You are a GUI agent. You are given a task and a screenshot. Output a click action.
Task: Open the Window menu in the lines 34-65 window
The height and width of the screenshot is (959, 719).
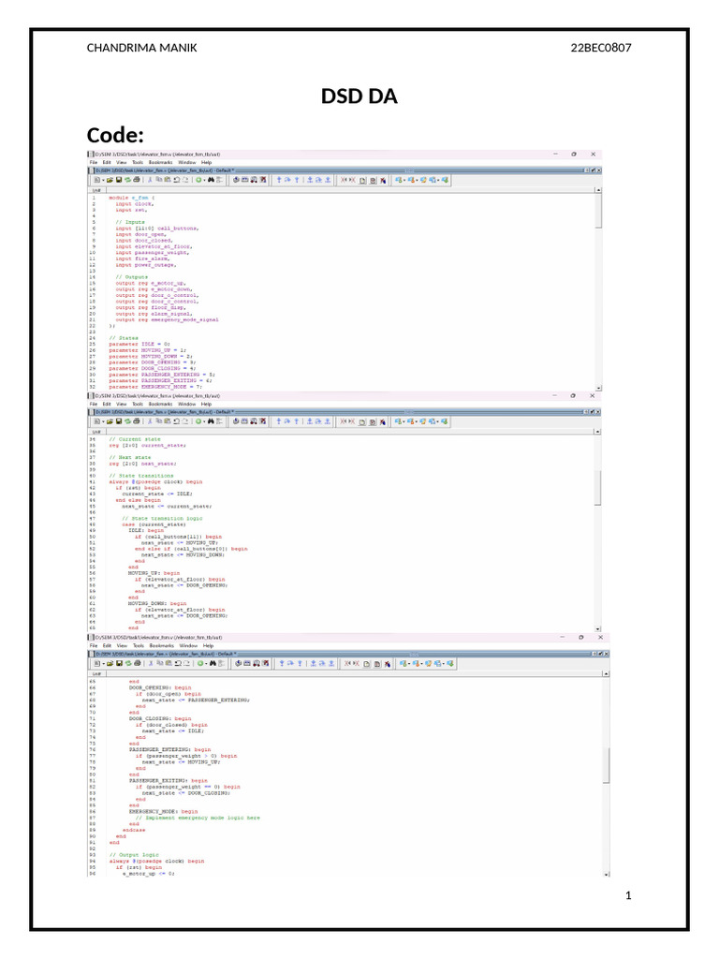tap(187, 405)
